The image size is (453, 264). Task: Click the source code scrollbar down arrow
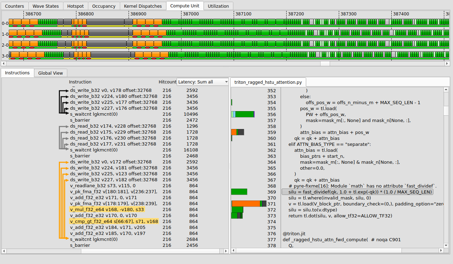(x=446, y=245)
